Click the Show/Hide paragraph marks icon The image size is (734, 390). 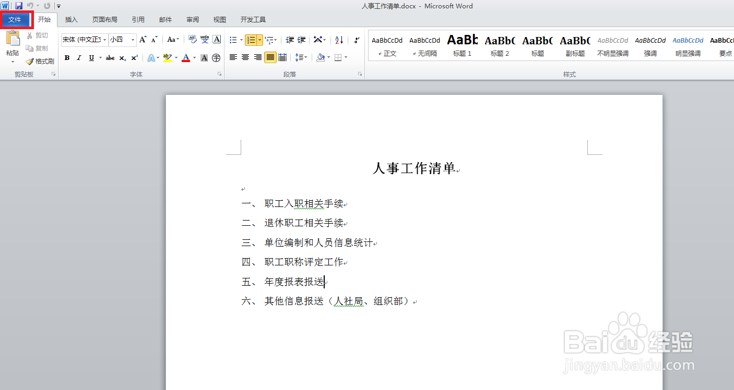point(357,40)
